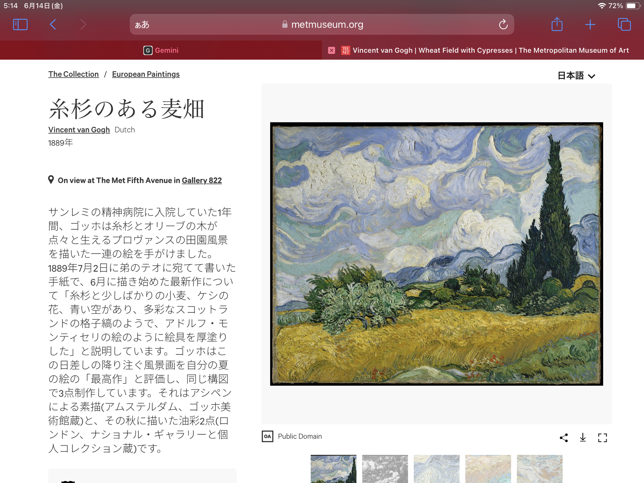Show the tab overview
The width and height of the screenshot is (644, 483).
(x=624, y=24)
